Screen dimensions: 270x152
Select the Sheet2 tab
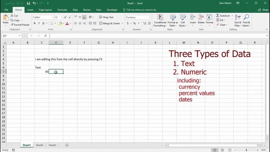click(39, 145)
